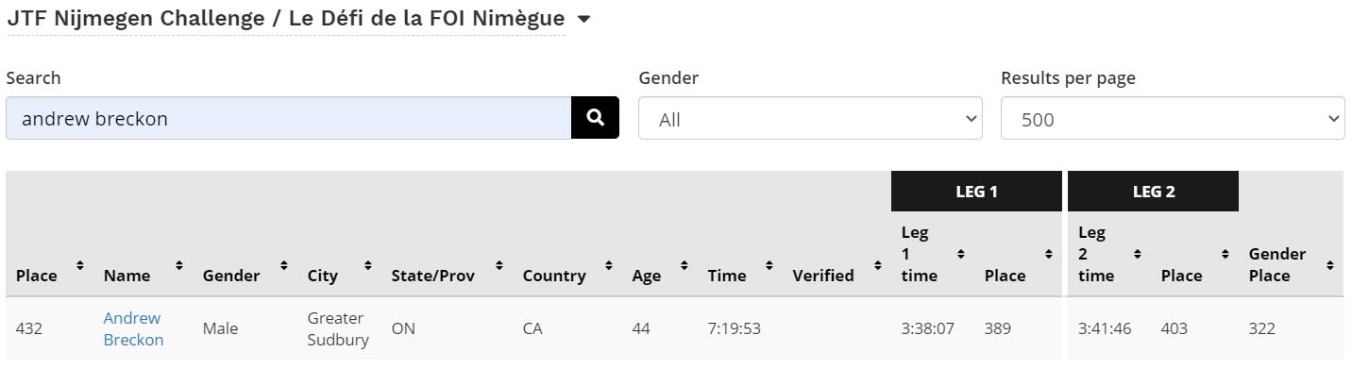The height and width of the screenshot is (369, 1352).
Task: Click the search field containing andrew breckon
Action: click(x=288, y=118)
